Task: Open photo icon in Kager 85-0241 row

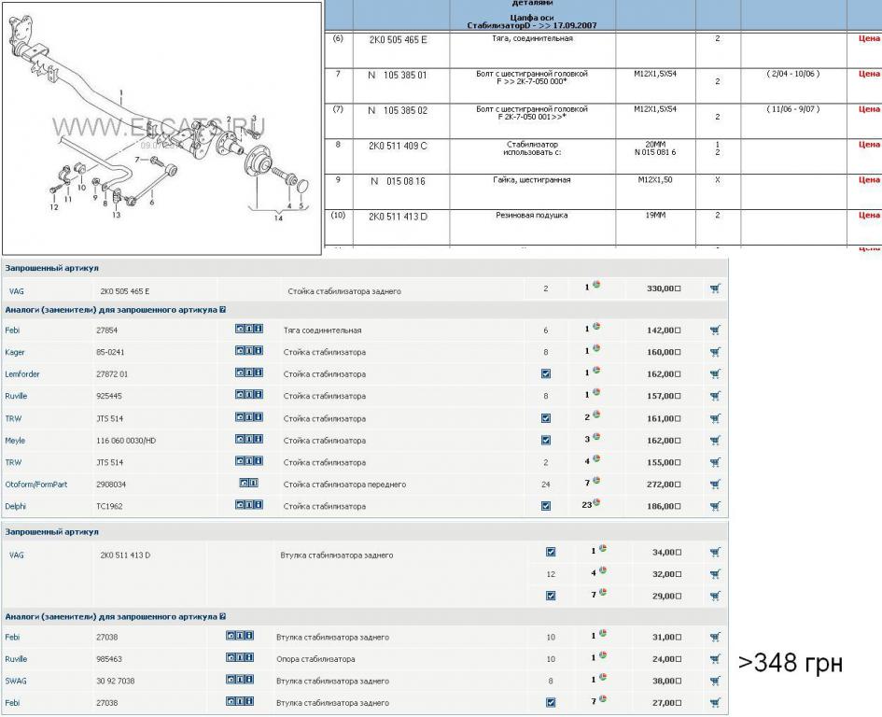Action: [240, 351]
